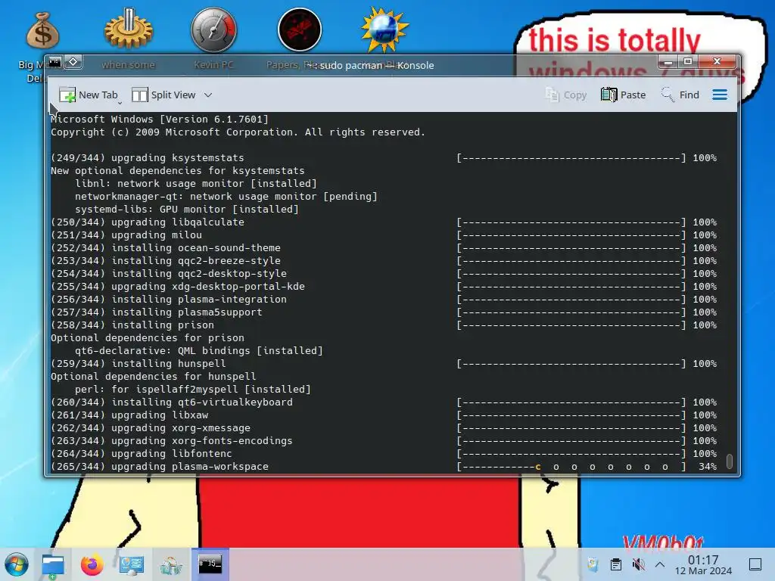Click the line upgrading xdg-desktop-portal-kde

click(x=384, y=286)
